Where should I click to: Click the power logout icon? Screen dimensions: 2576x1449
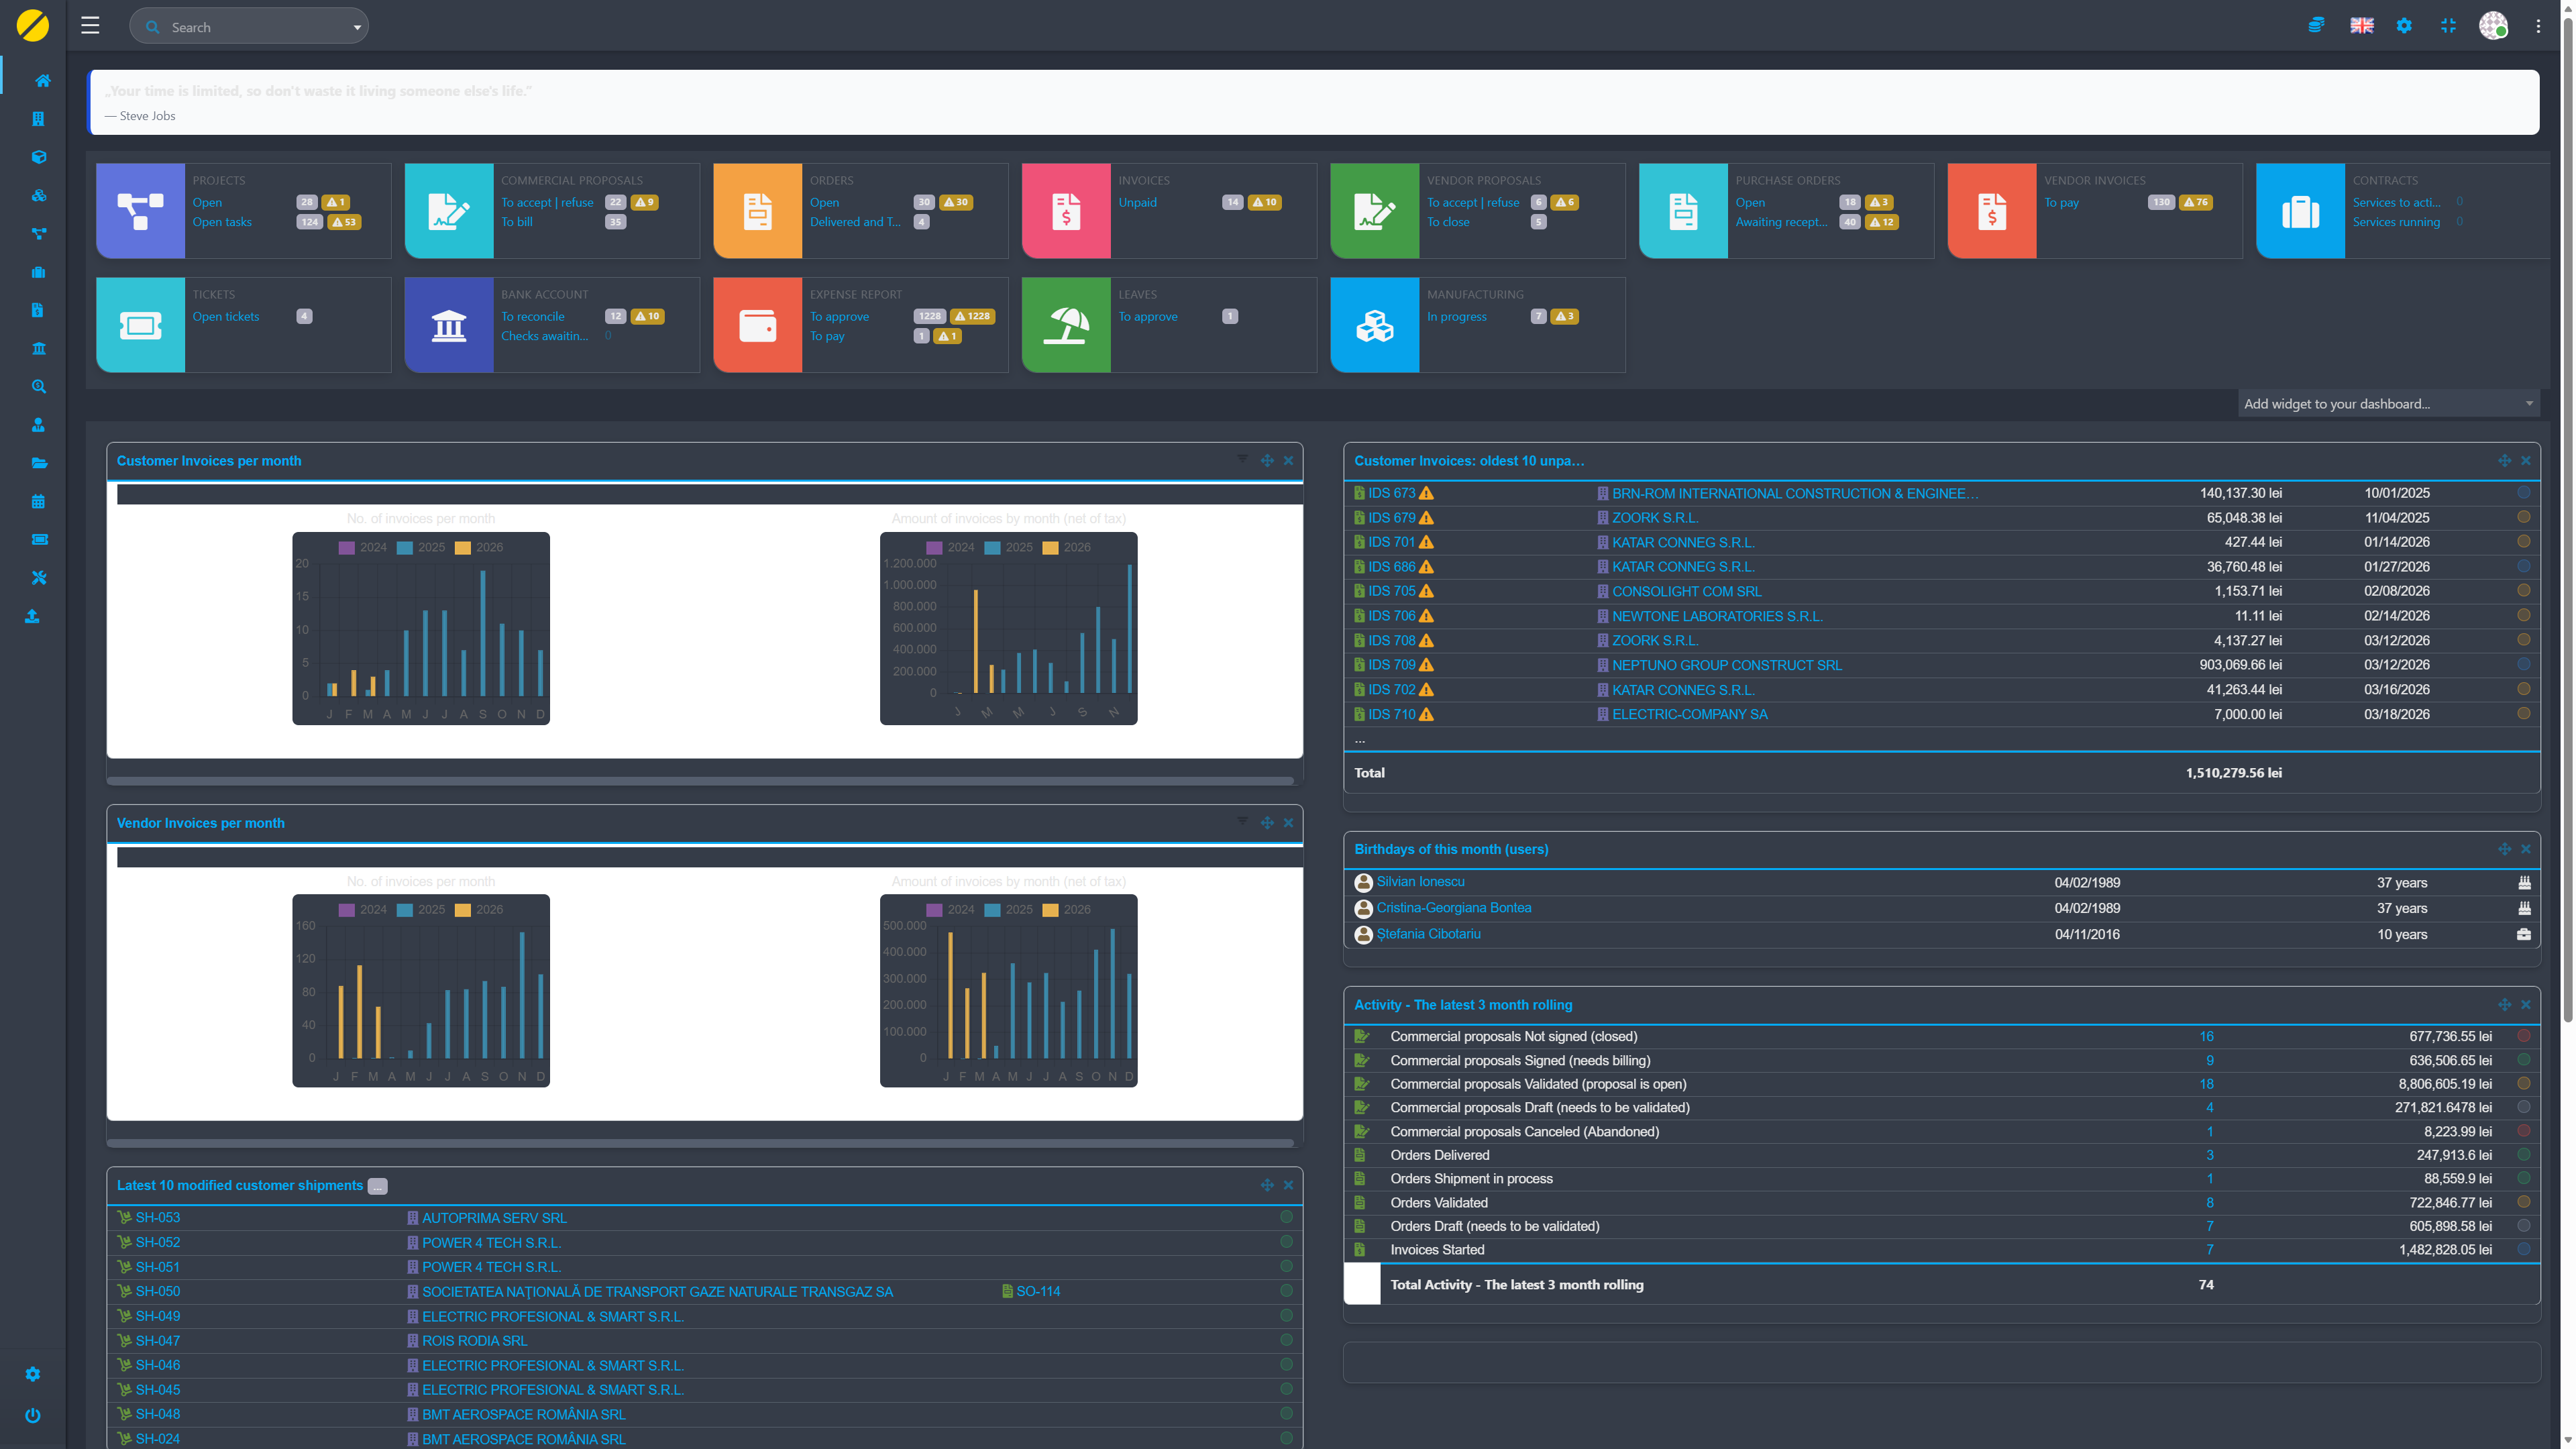pyautogui.click(x=32, y=1415)
